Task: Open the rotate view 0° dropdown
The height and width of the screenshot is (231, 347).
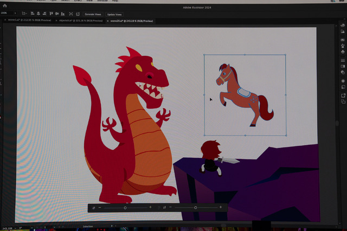Action: point(32,227)
